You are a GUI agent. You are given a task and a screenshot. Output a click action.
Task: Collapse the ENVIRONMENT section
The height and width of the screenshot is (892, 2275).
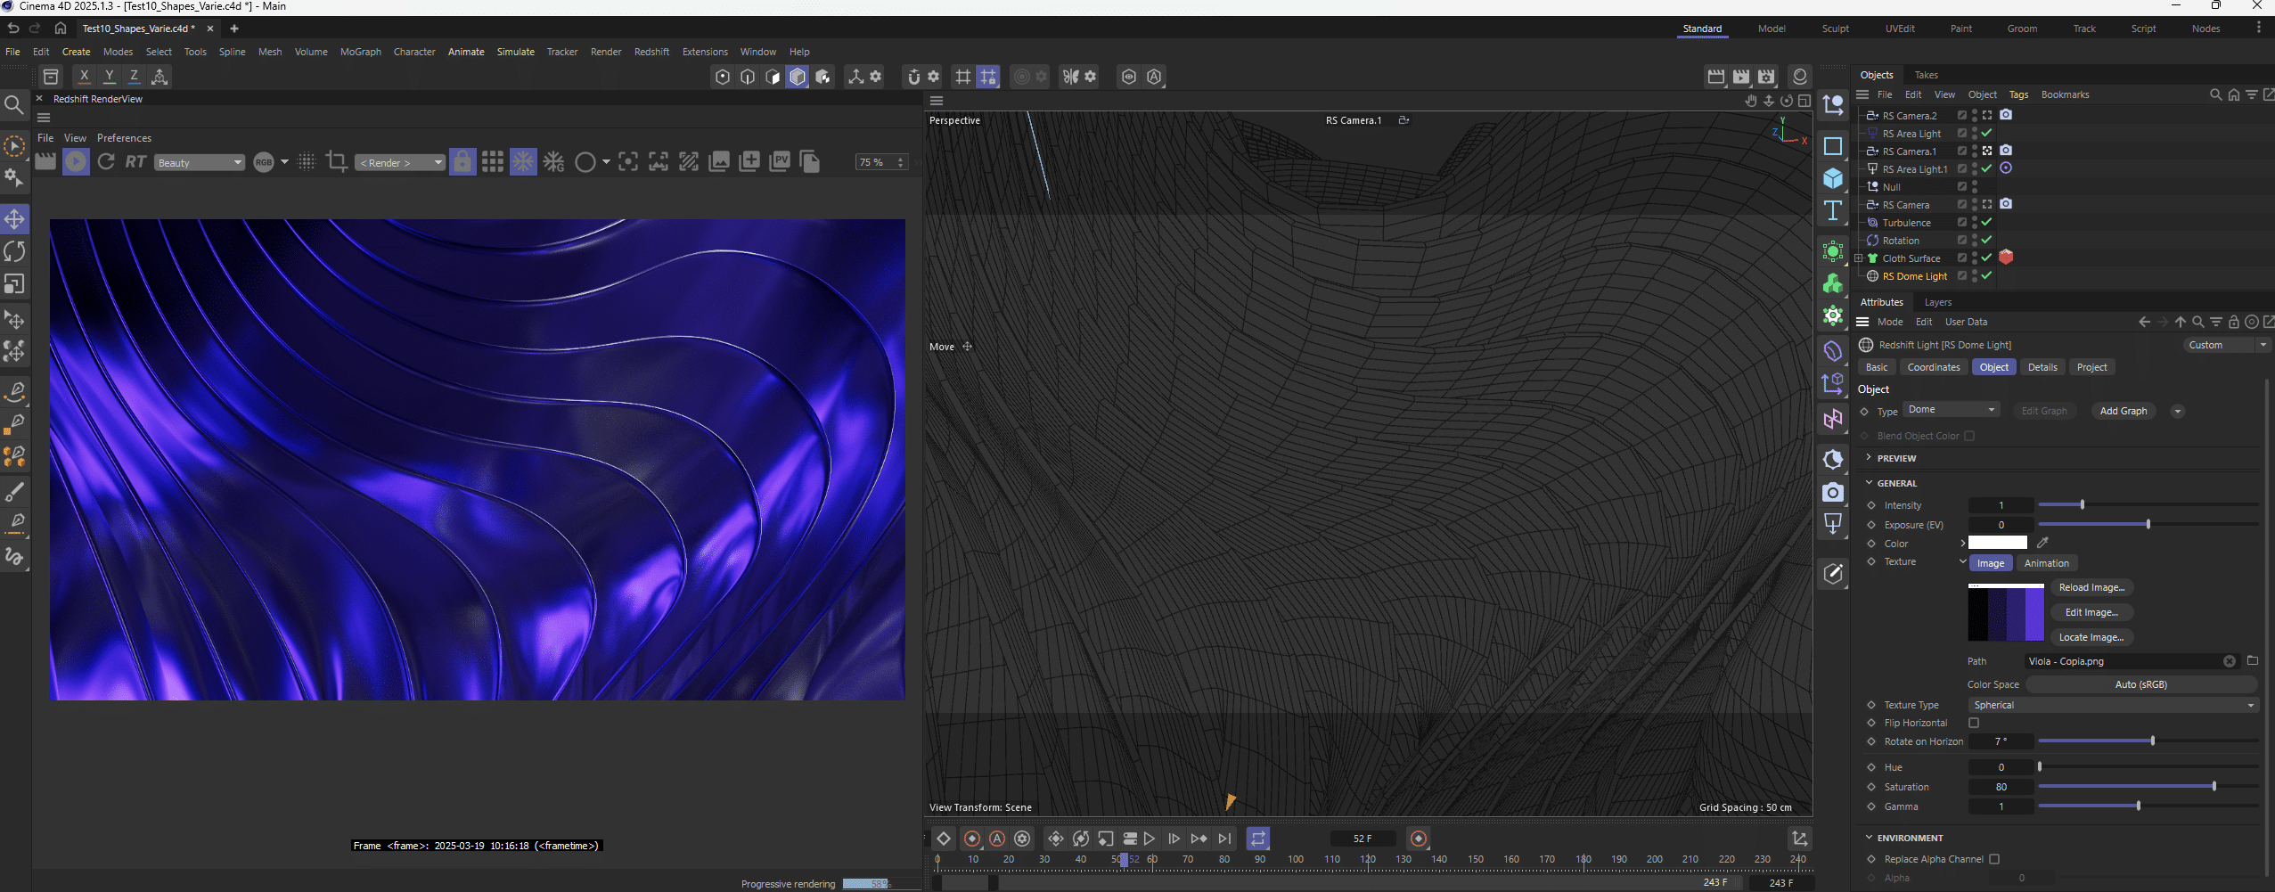click(1870, 838)
